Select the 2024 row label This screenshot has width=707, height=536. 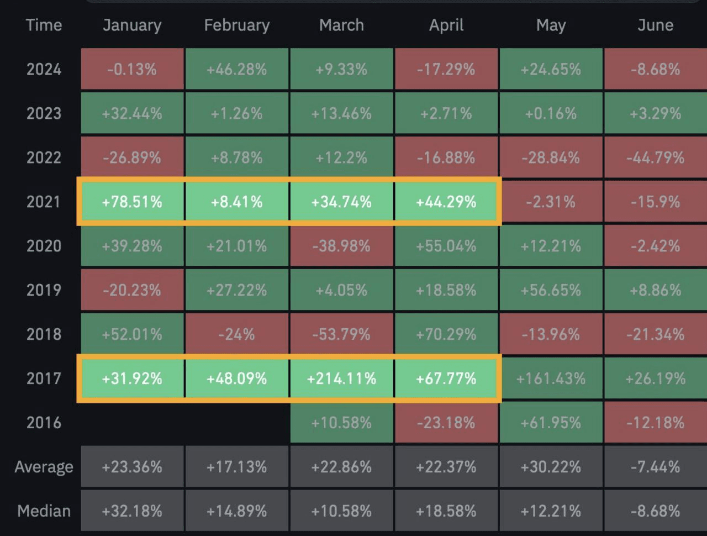coord(44,69)
